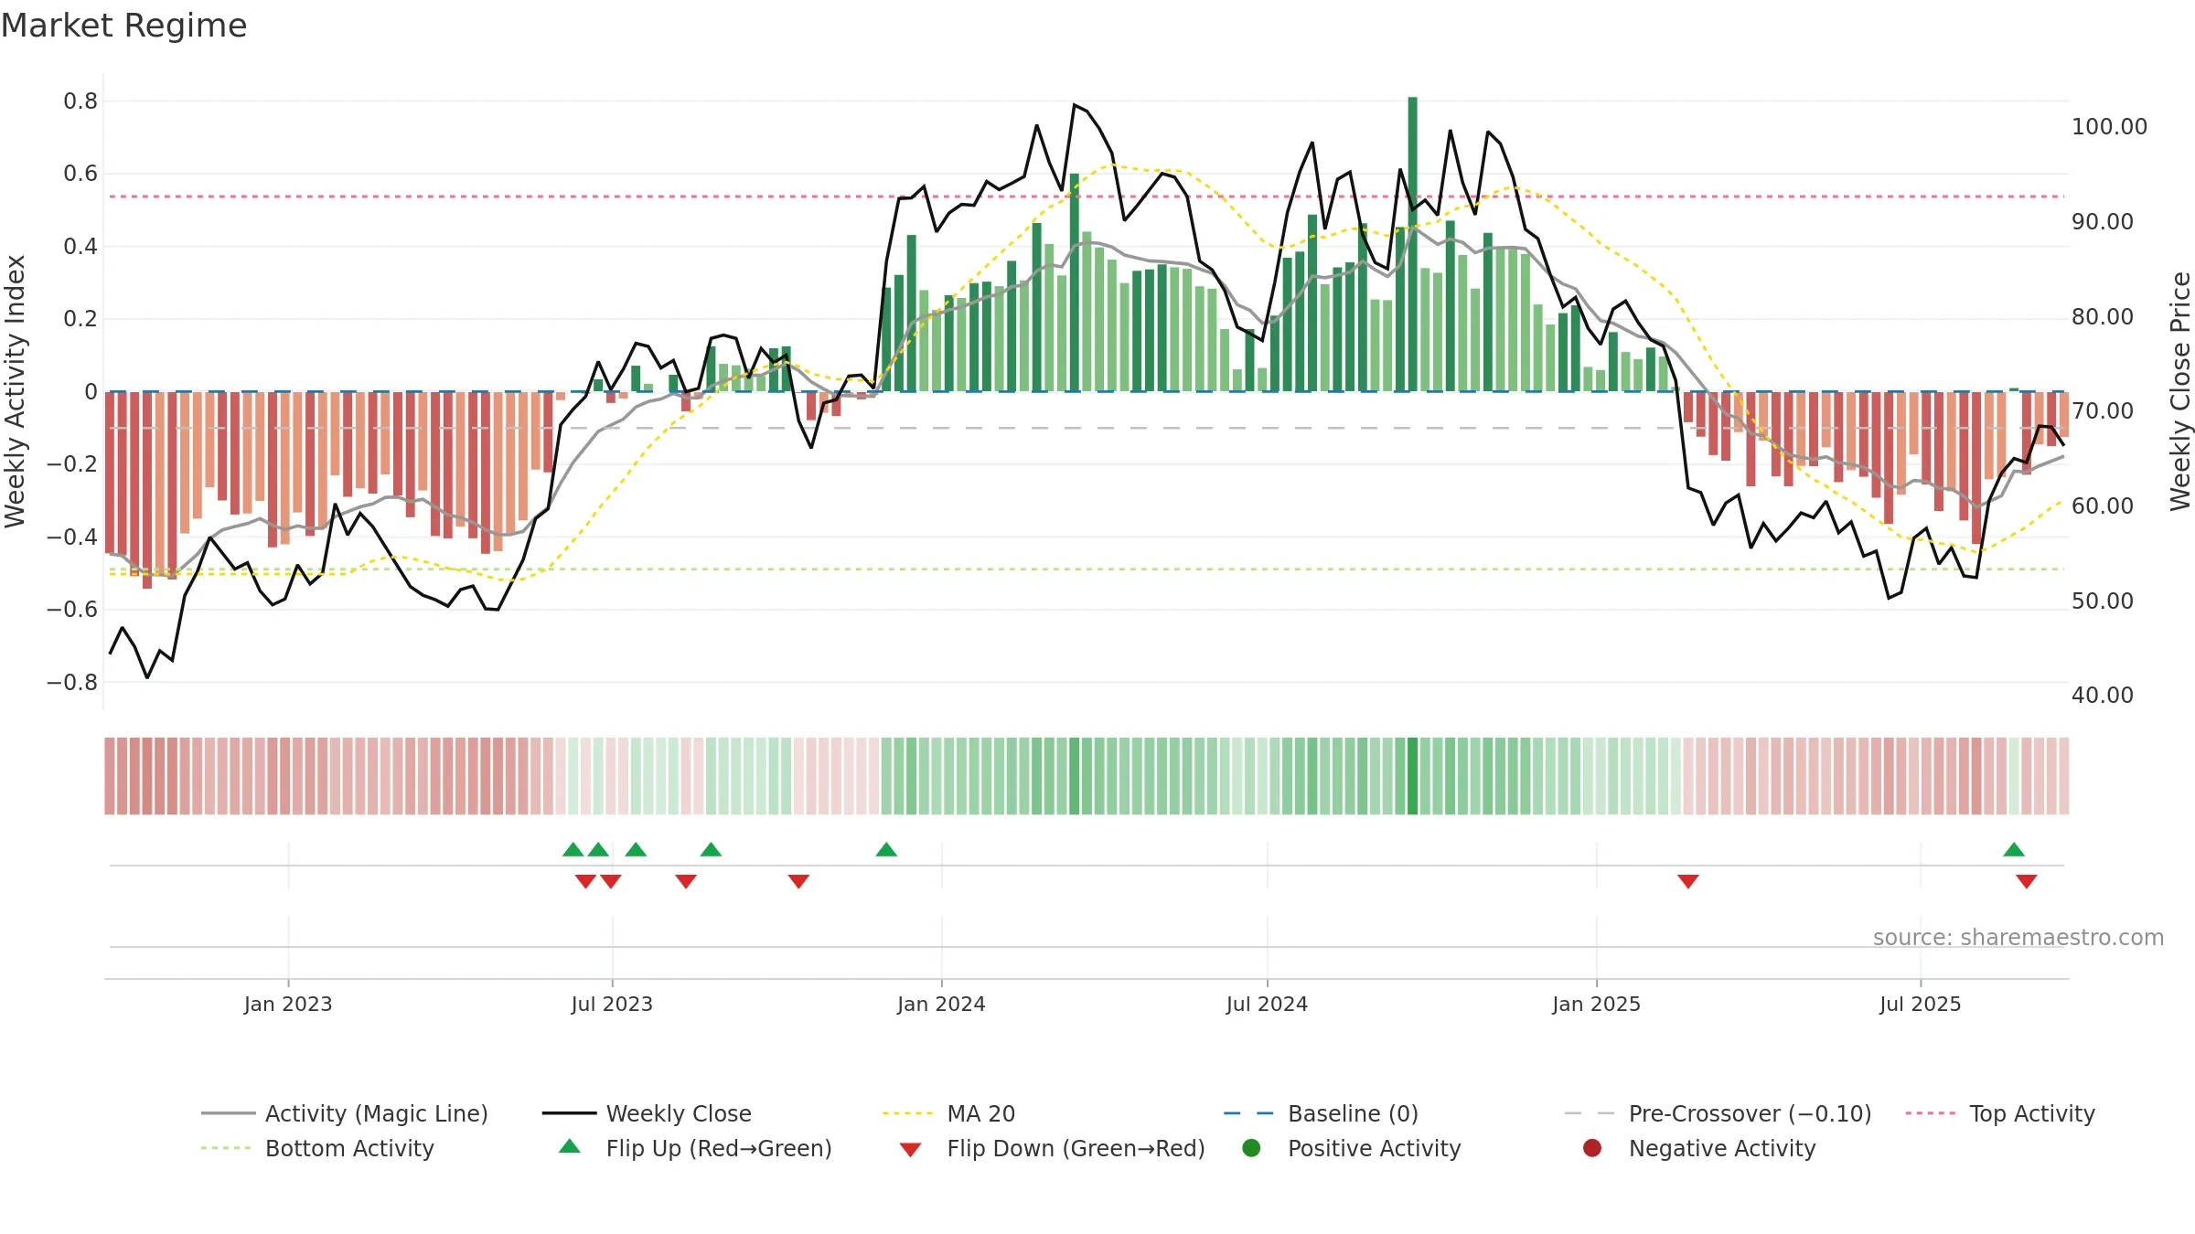Click the Market Regime chart title
Screen dimensions: 2195x1234
(x=123, y=26)
